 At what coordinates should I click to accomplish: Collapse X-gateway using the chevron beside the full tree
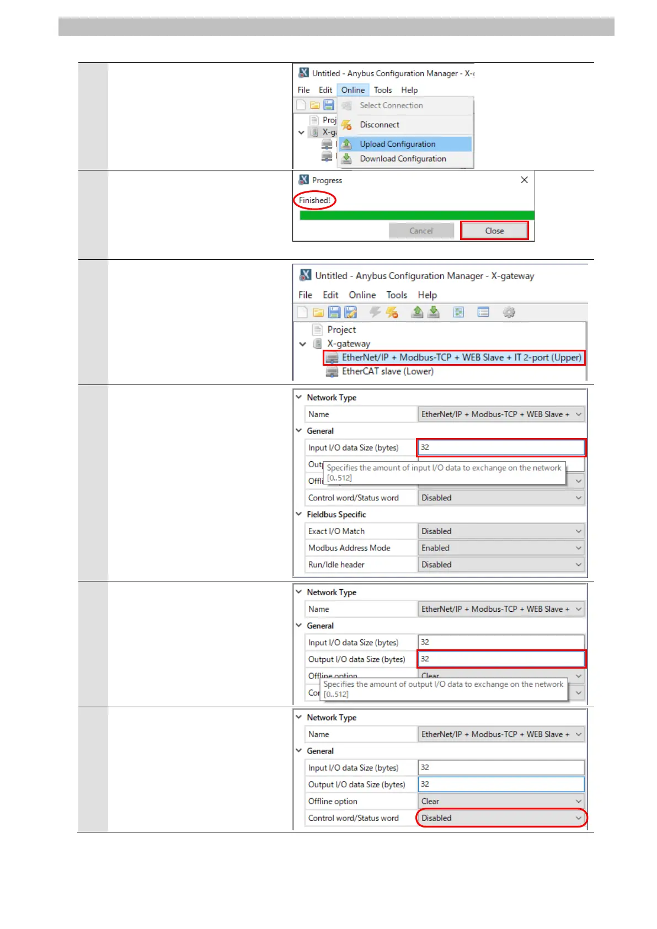point(302,344)
